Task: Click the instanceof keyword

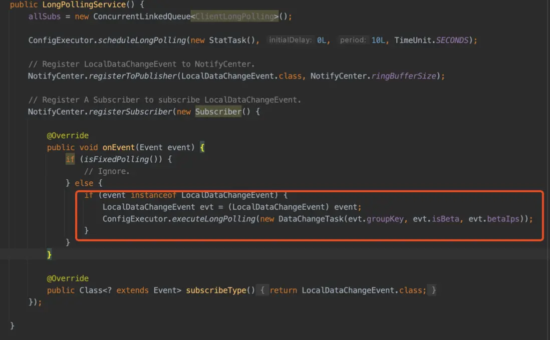Action: coord(153,195)
